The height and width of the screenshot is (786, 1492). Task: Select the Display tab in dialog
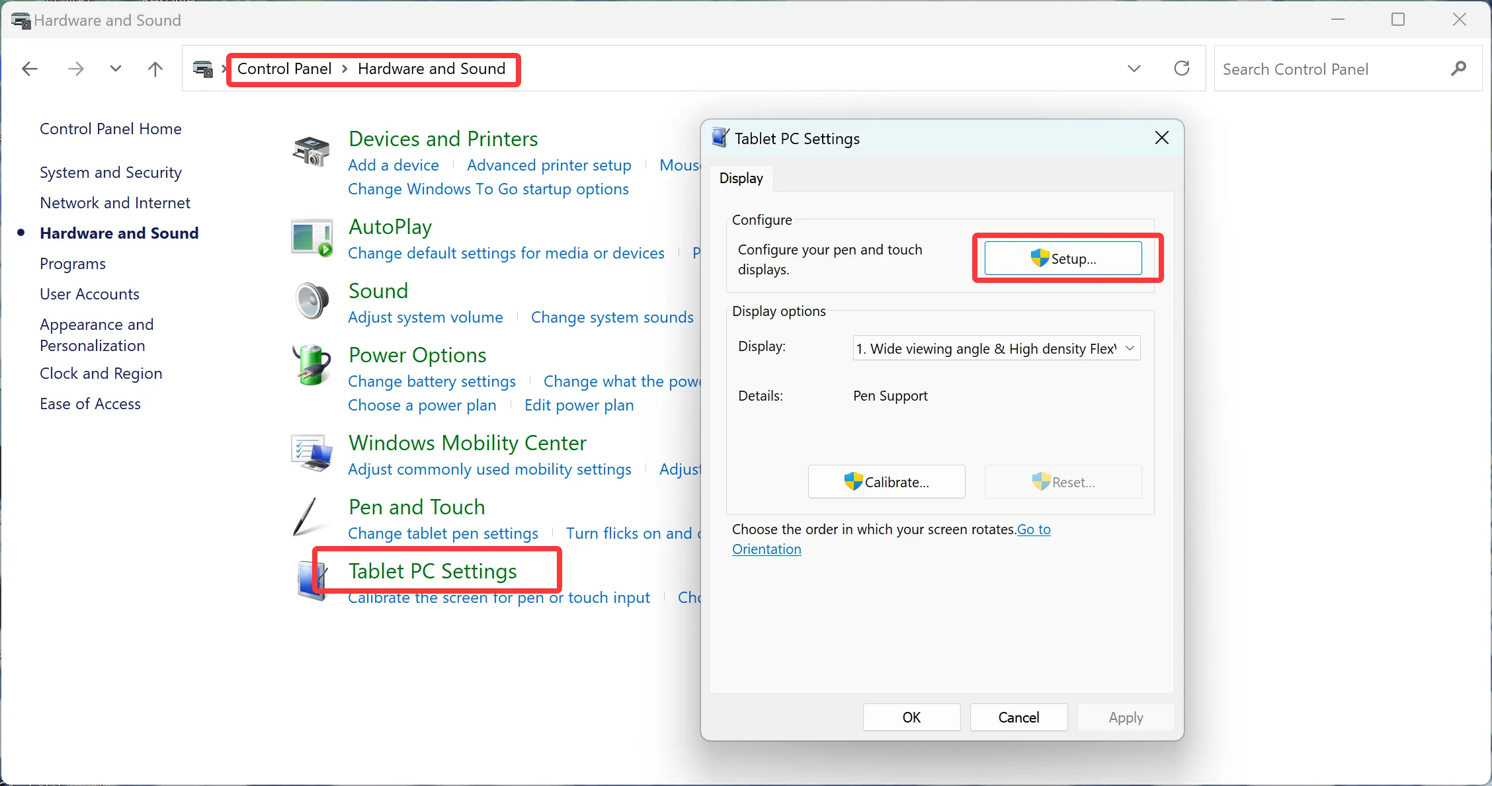(x=741, y=178)
